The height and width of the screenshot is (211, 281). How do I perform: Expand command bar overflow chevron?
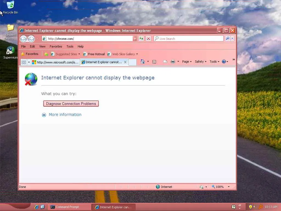tap(234, 60)
